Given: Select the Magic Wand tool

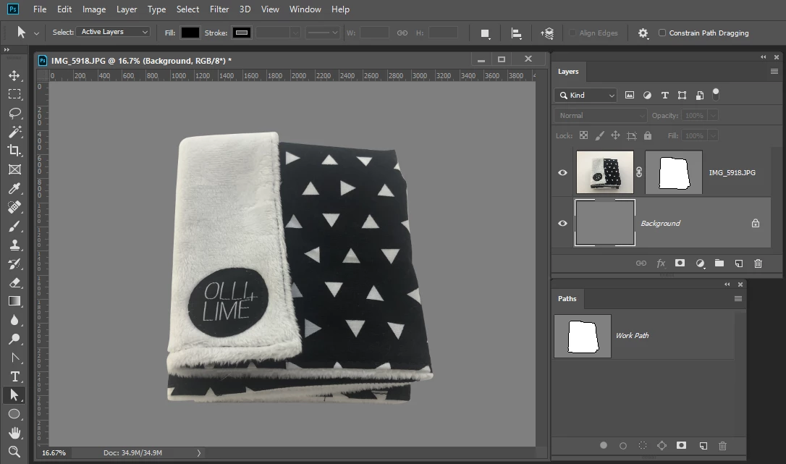Looking at the screenshot, I should point(14,132).
